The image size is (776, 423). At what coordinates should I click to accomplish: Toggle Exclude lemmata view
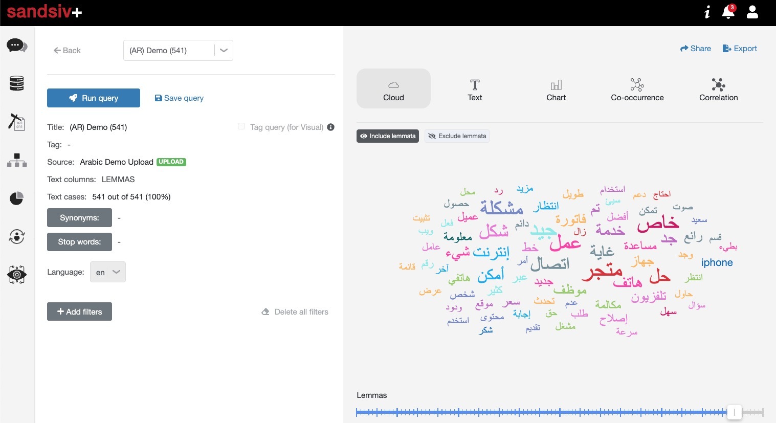coord(457,136)
